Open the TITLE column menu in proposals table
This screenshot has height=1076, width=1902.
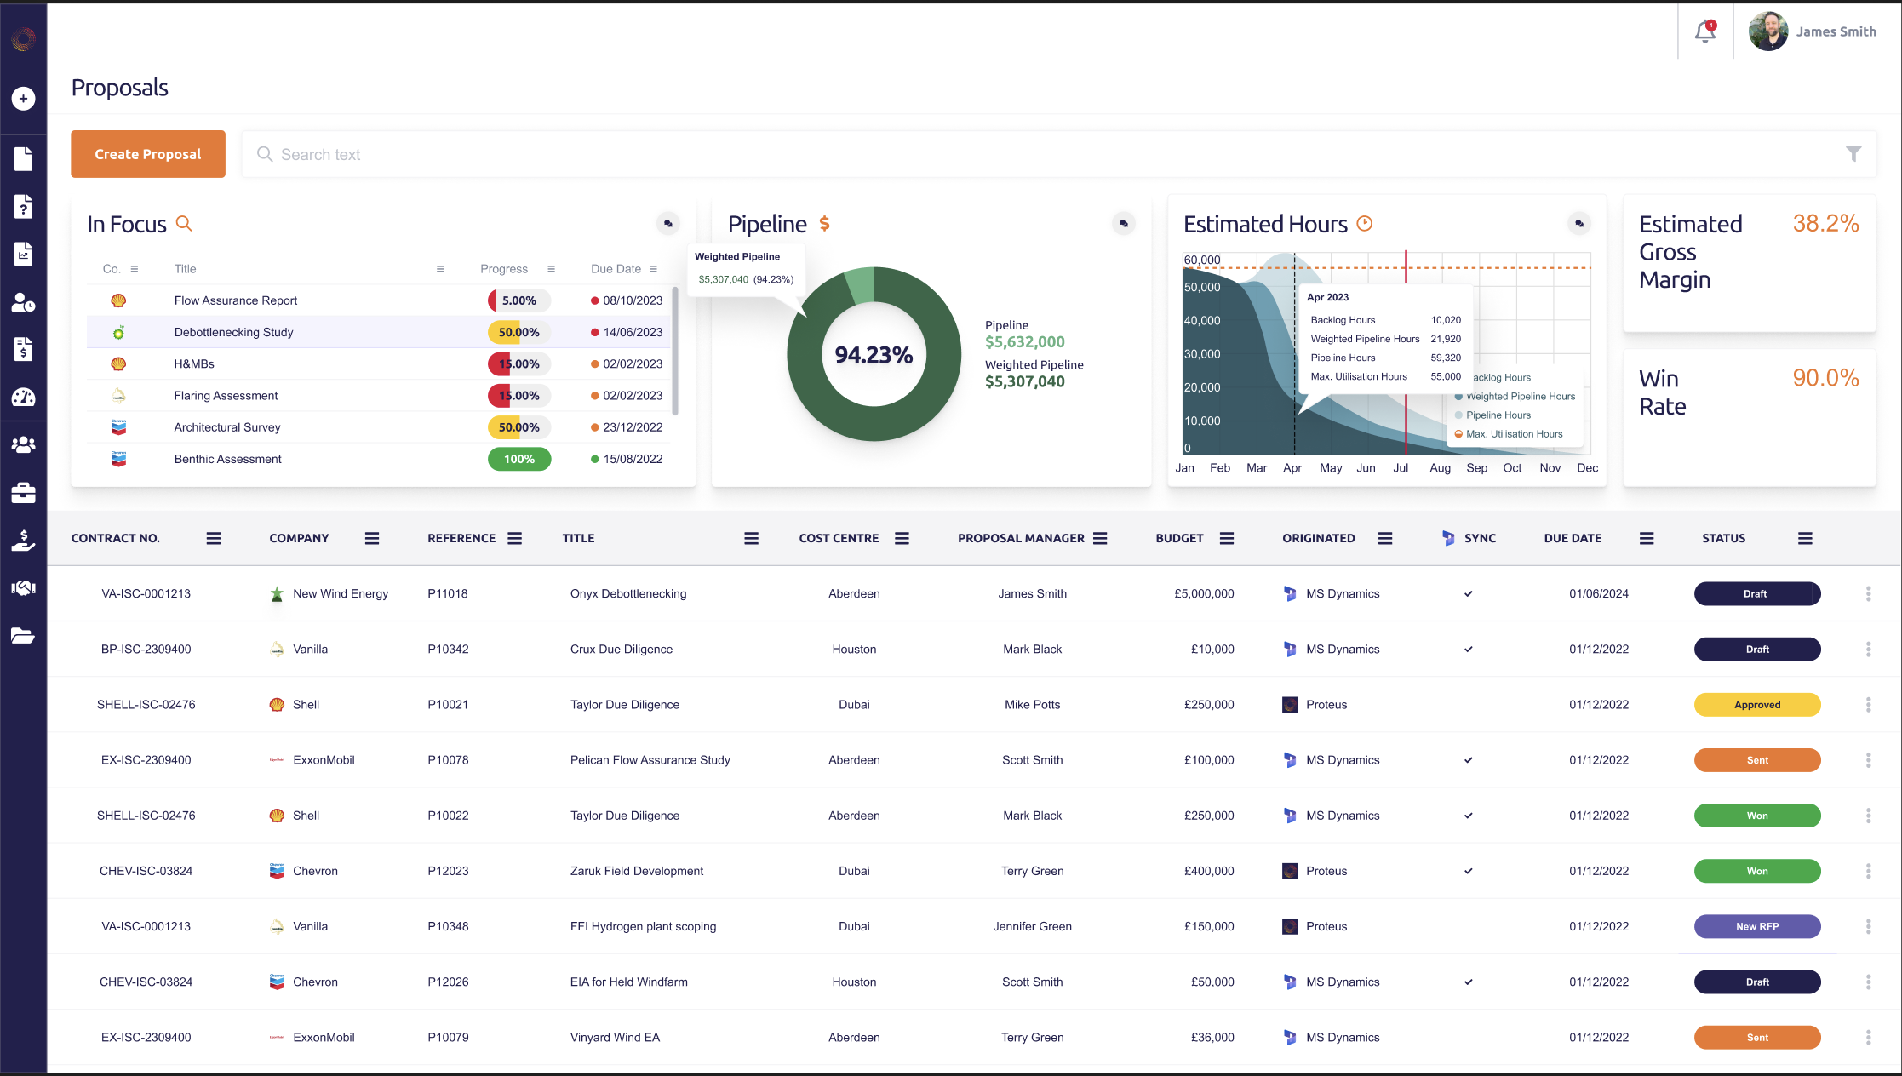point(752,538)
